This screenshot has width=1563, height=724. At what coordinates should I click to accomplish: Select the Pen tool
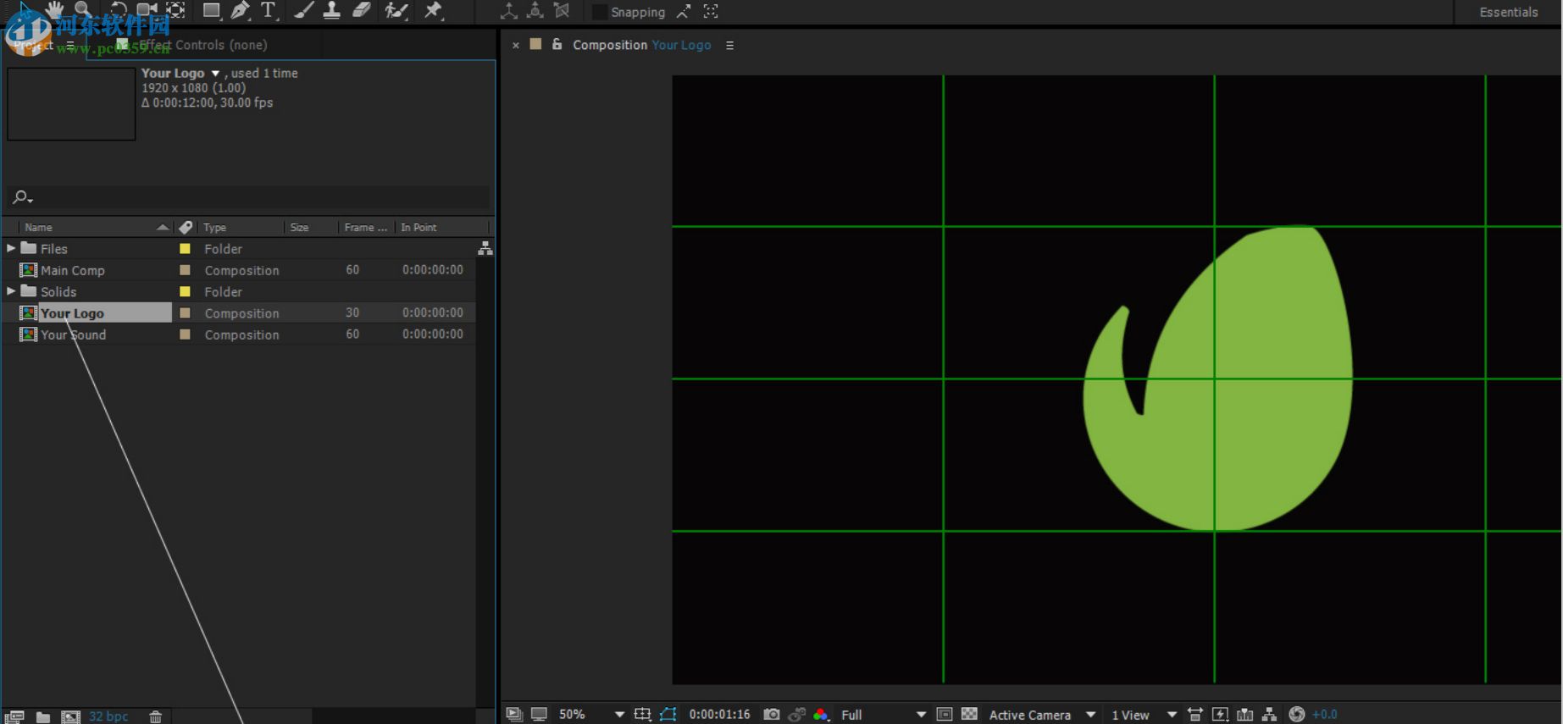click(x=240, y=10)
